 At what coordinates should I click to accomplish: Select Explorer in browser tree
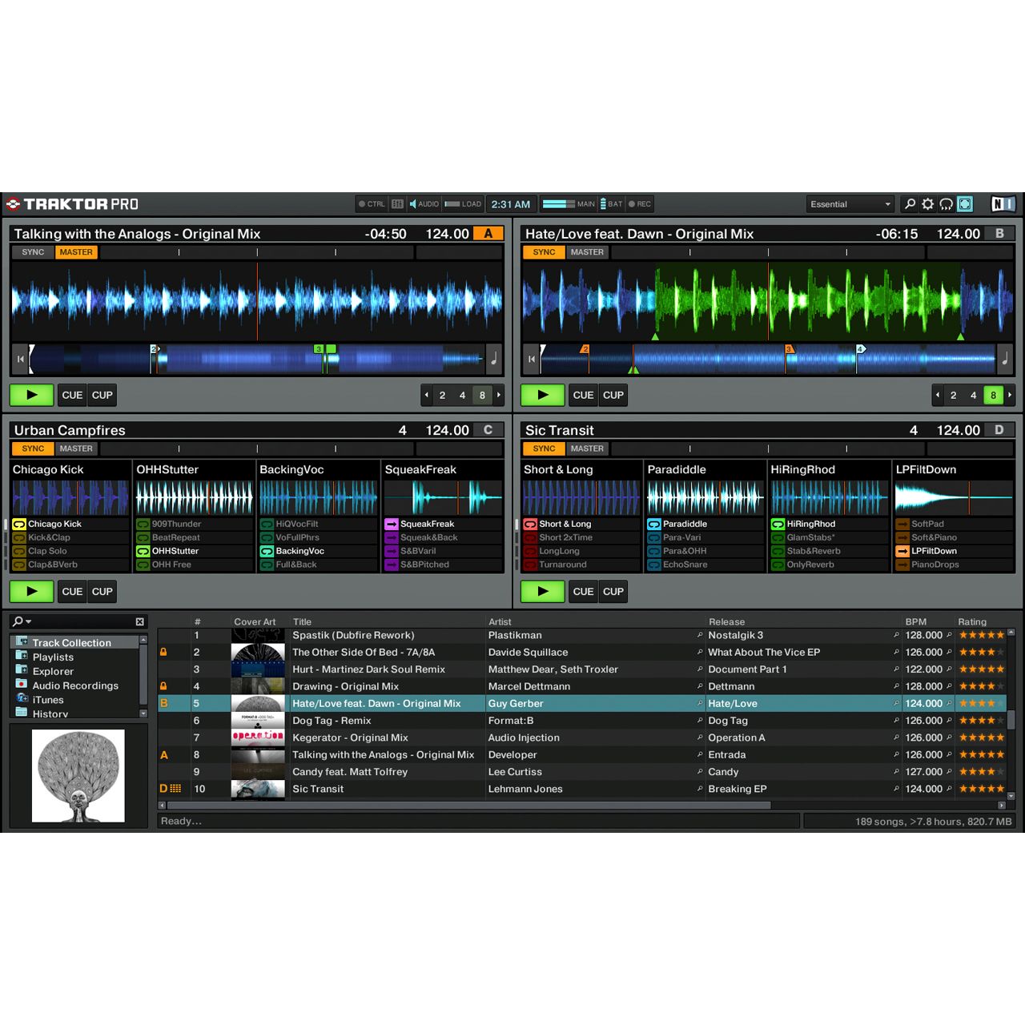[53, 671]
